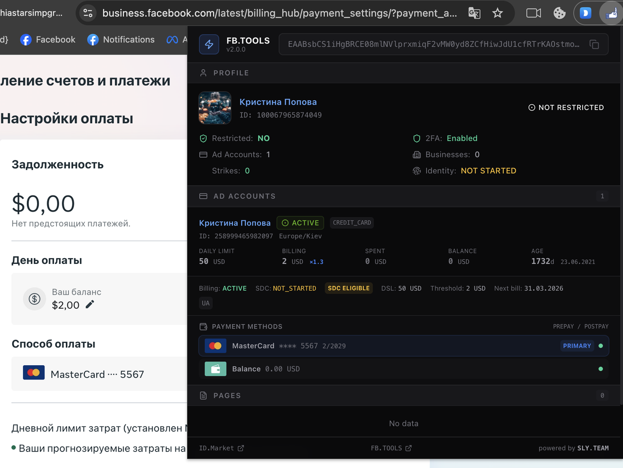Click the browser tab hiastarsimpgr

click(32, 13)
